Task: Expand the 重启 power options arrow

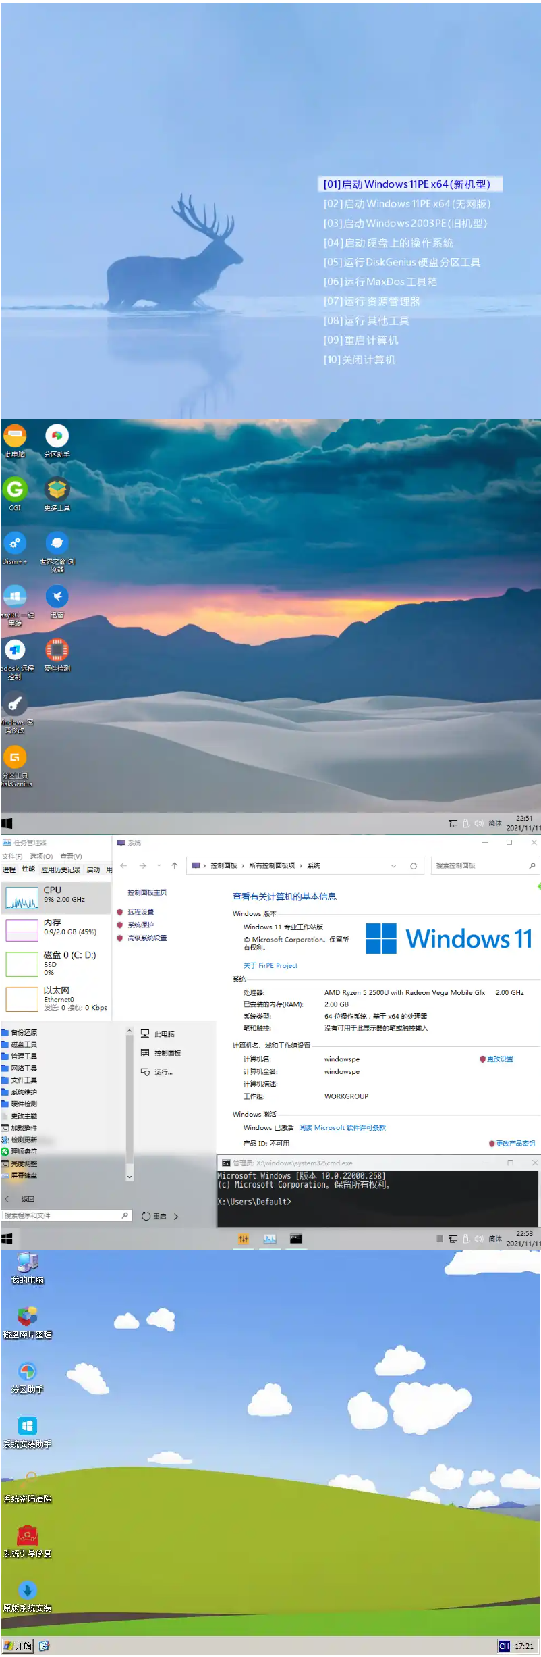Action: tap(176, 1217)
